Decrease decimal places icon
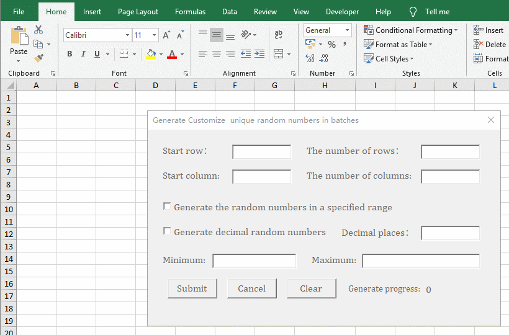 click(x=323, y=58)
